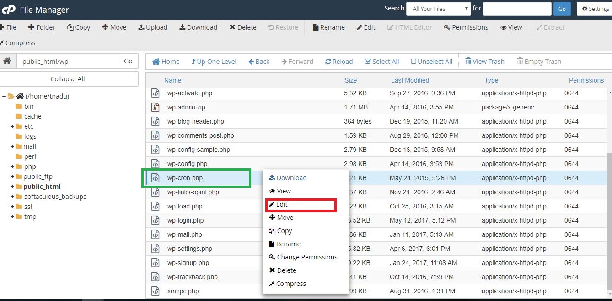The width and height of the screenshot is (612, 301).
Task: Click Unselect All
Action: click(431, 62)
